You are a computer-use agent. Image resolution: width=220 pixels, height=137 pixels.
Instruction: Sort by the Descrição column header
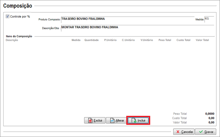[x=12, y=40]
